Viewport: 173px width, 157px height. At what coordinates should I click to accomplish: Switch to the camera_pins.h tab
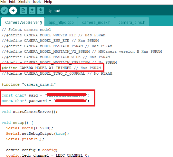pos(132,23)
